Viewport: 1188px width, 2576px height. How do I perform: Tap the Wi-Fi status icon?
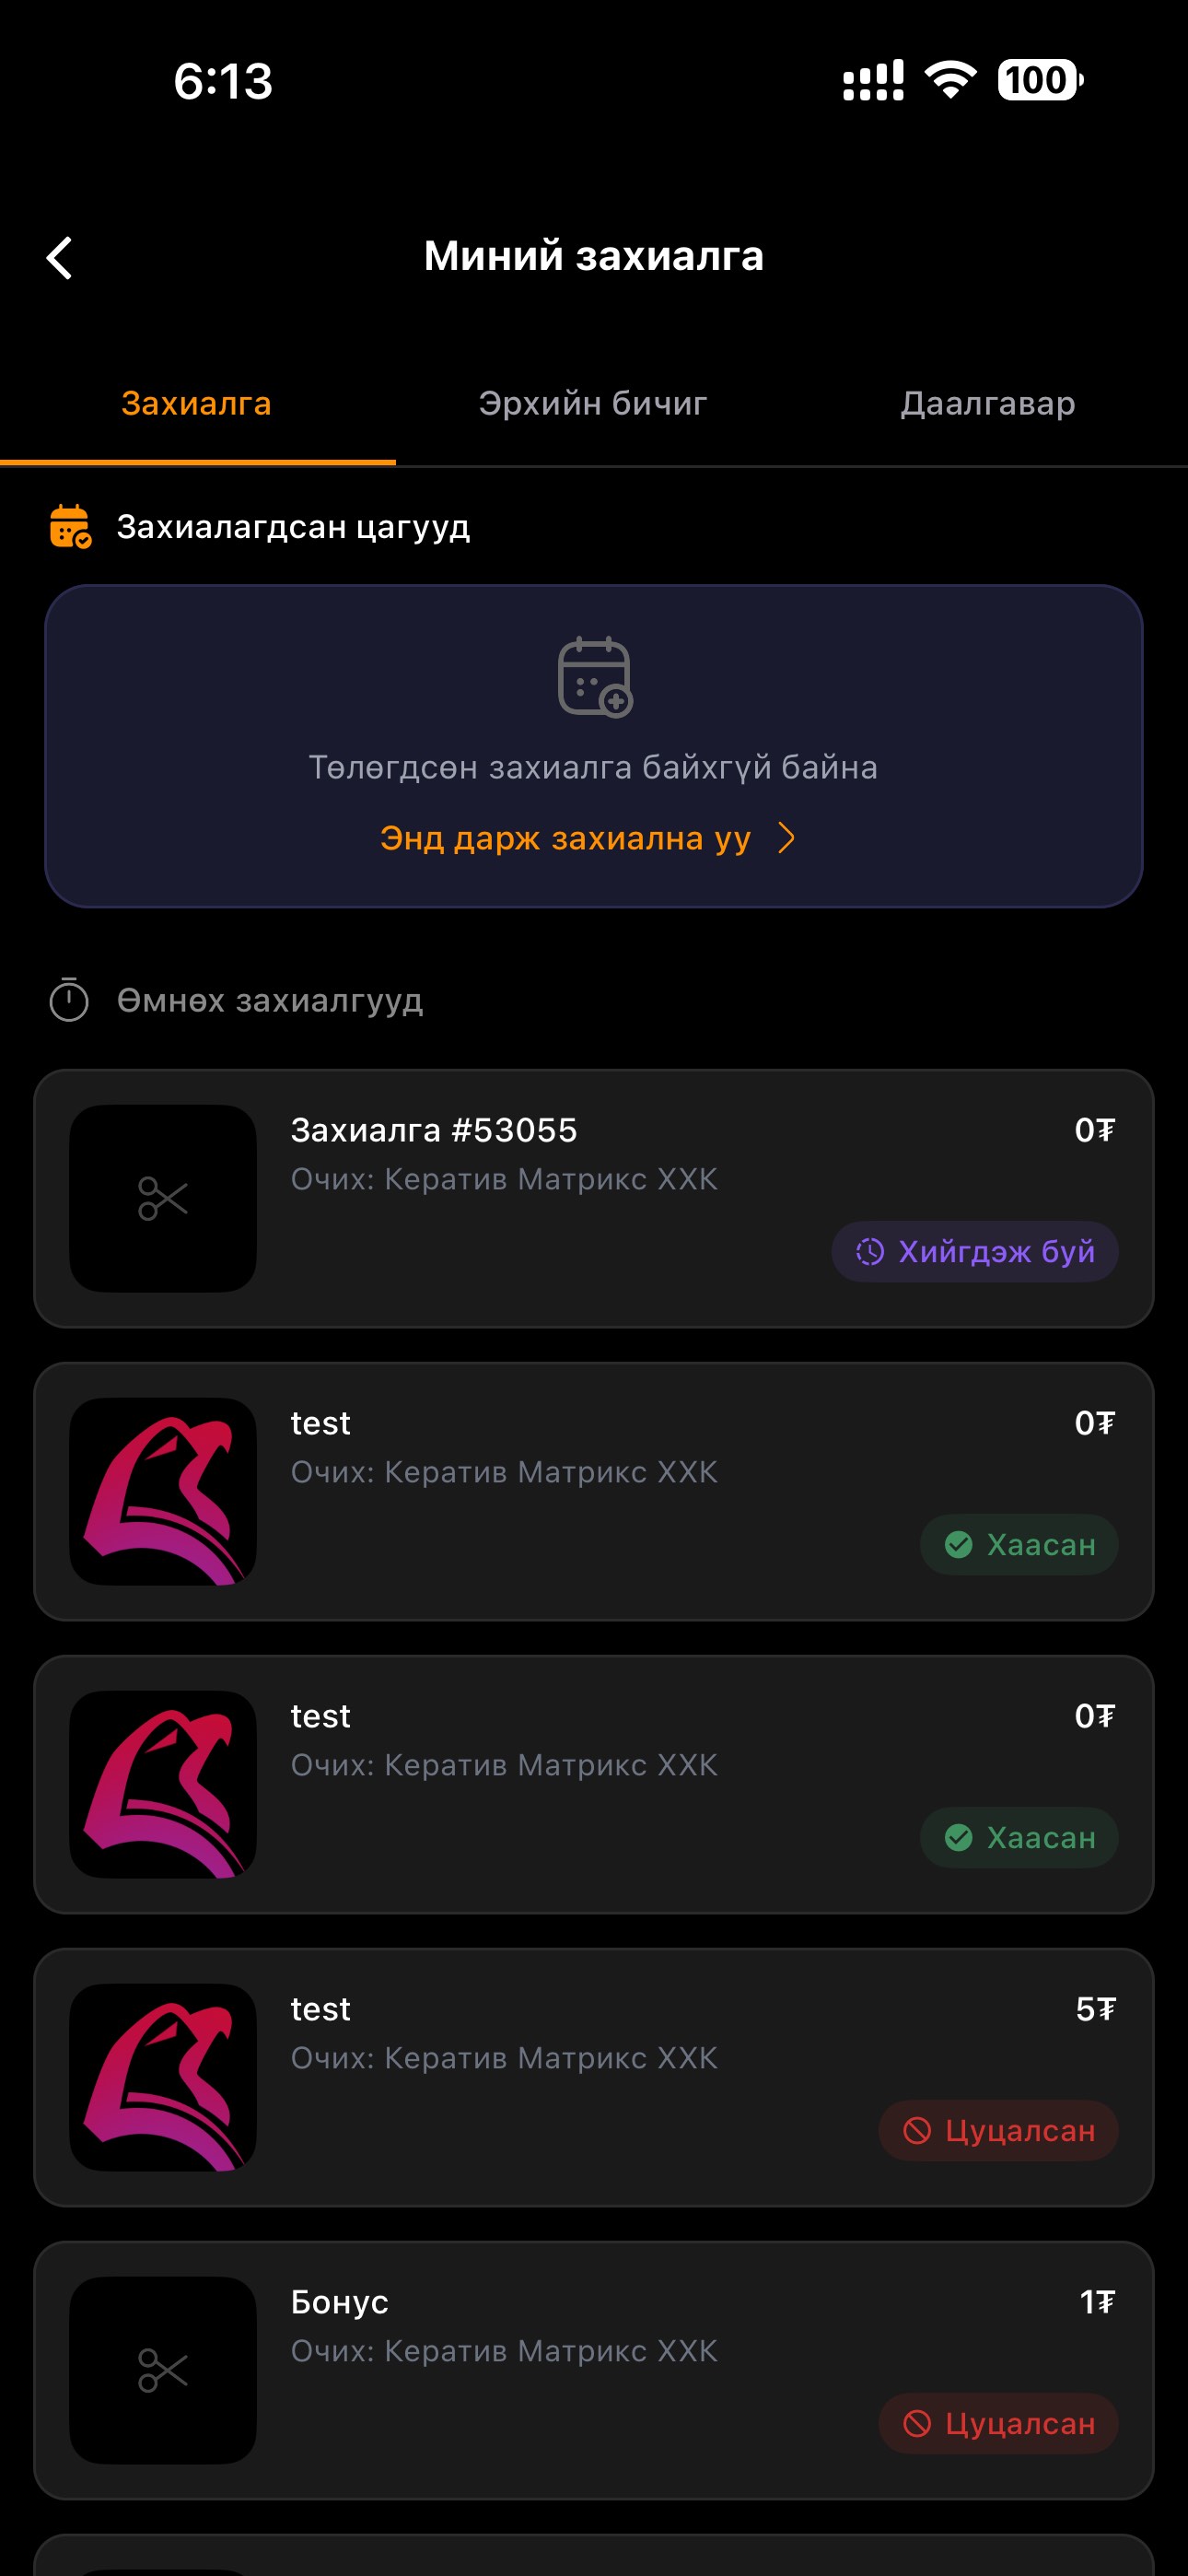coord(950,80)
